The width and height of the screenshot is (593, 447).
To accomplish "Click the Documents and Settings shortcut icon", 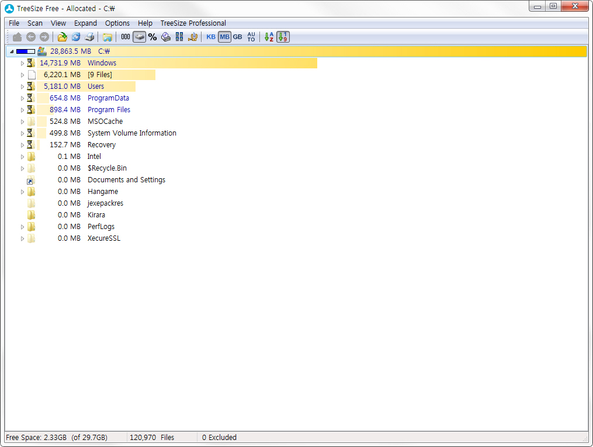I will 30,181.
